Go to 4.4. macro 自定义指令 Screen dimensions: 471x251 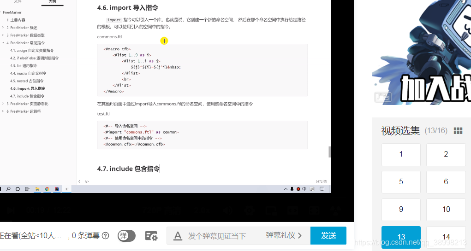pos(28,73)
